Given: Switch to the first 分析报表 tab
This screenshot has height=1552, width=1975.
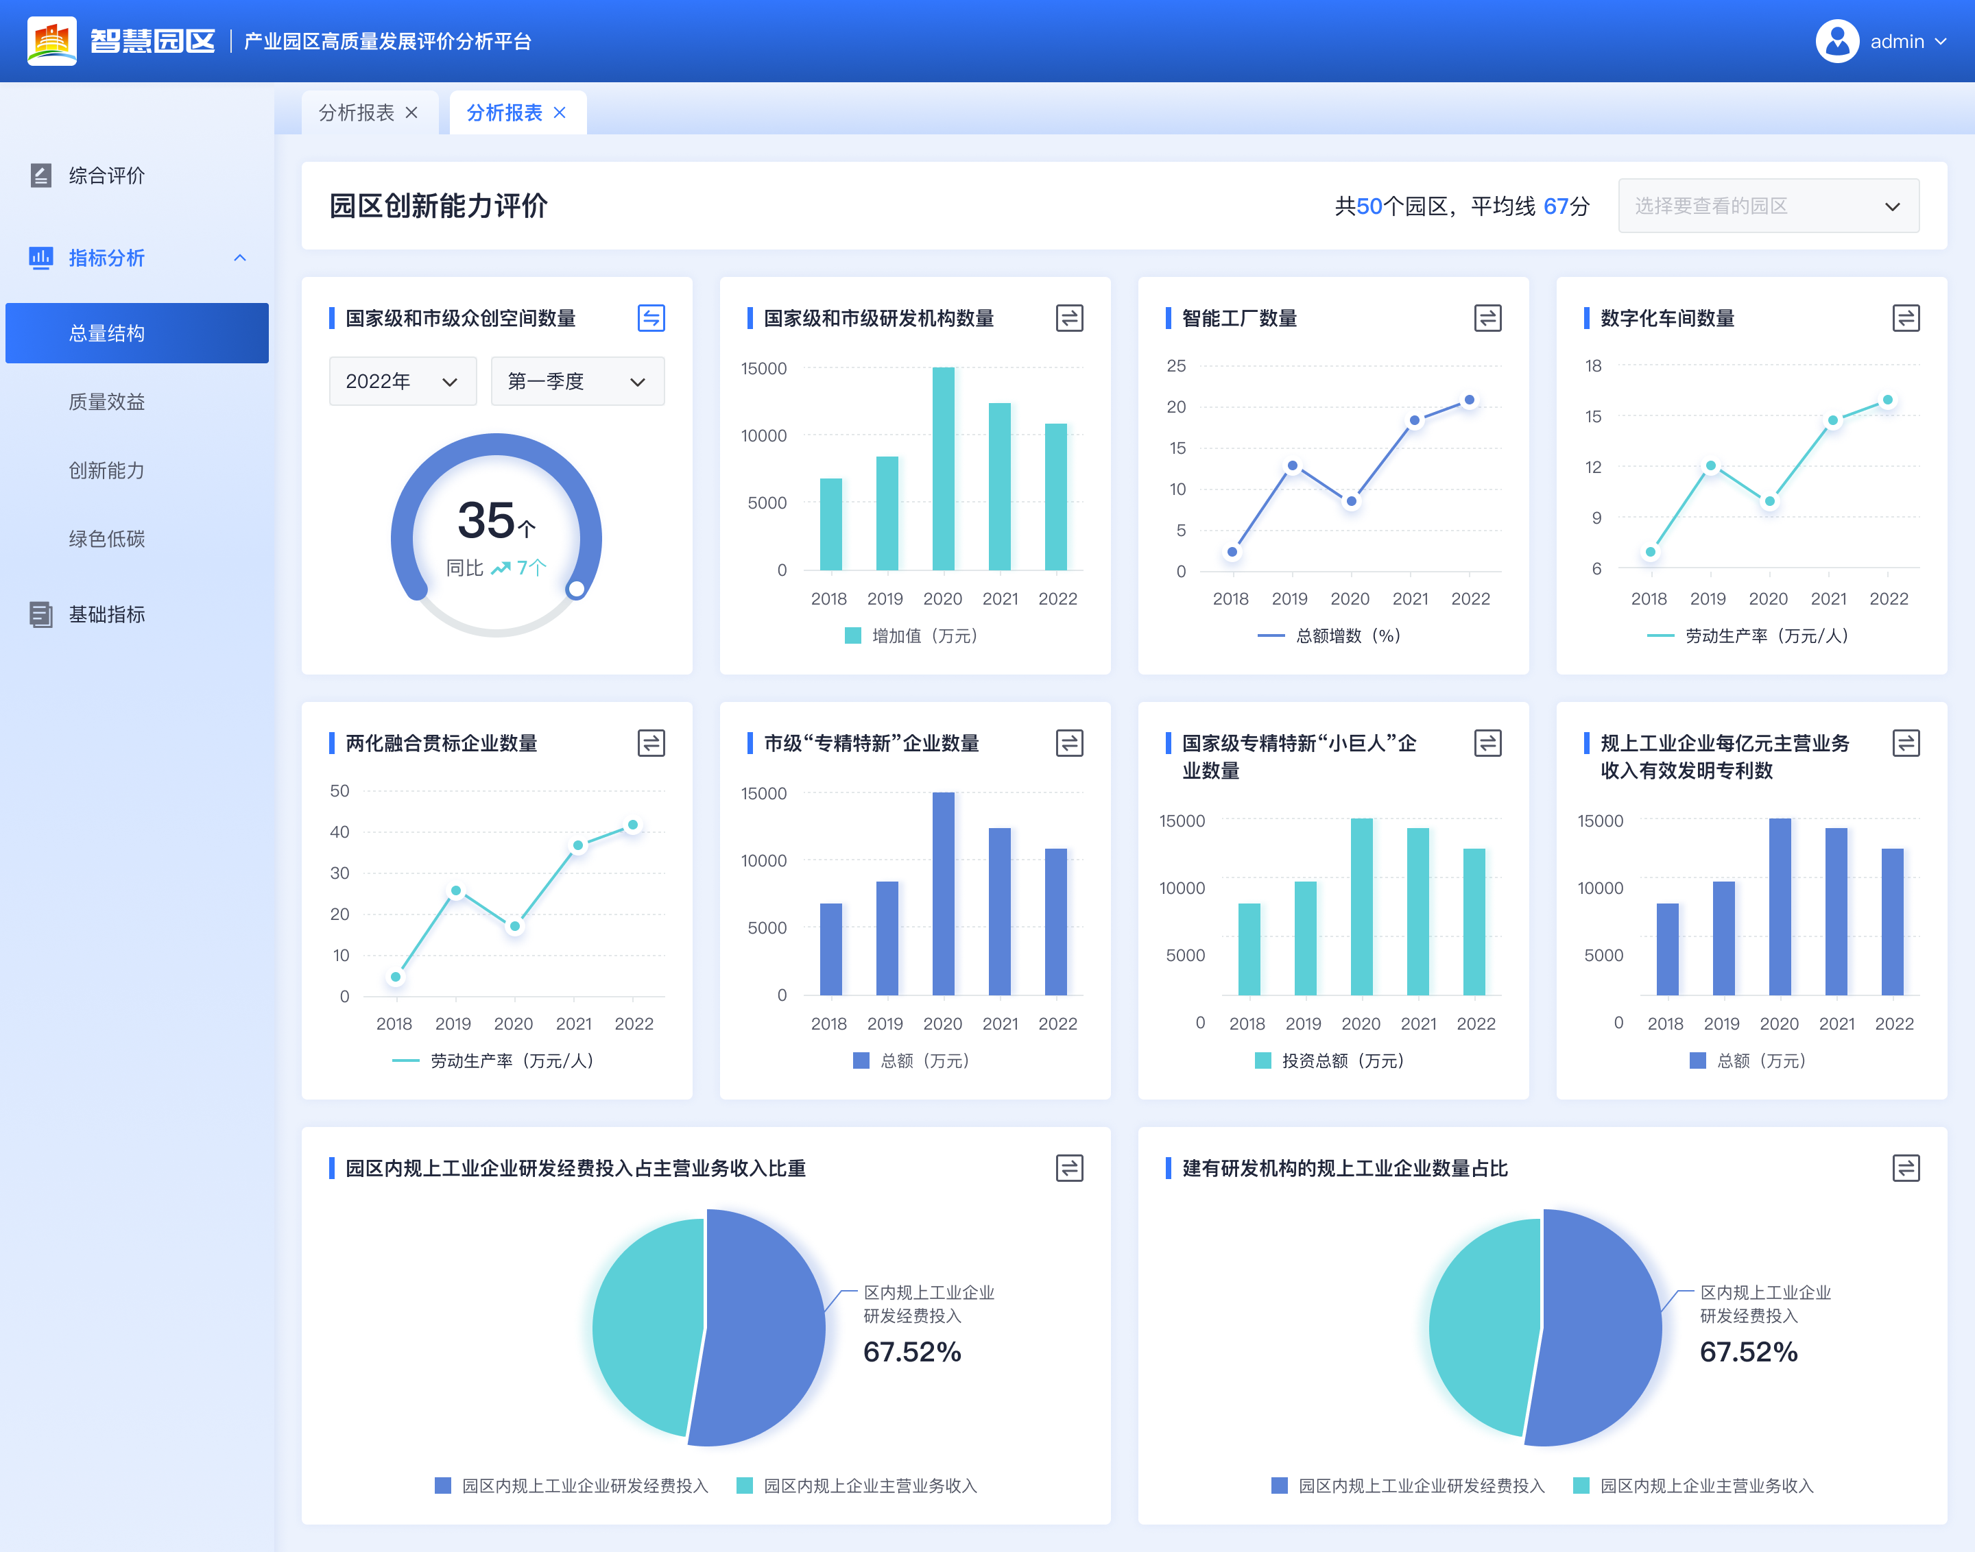Looking at the screenshot, I should (x=357, y=112).
